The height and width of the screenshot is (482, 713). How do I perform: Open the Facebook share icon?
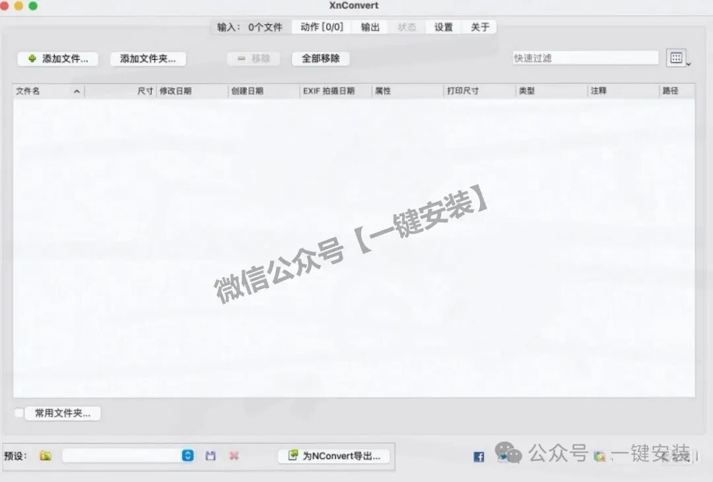pos(479,457)
